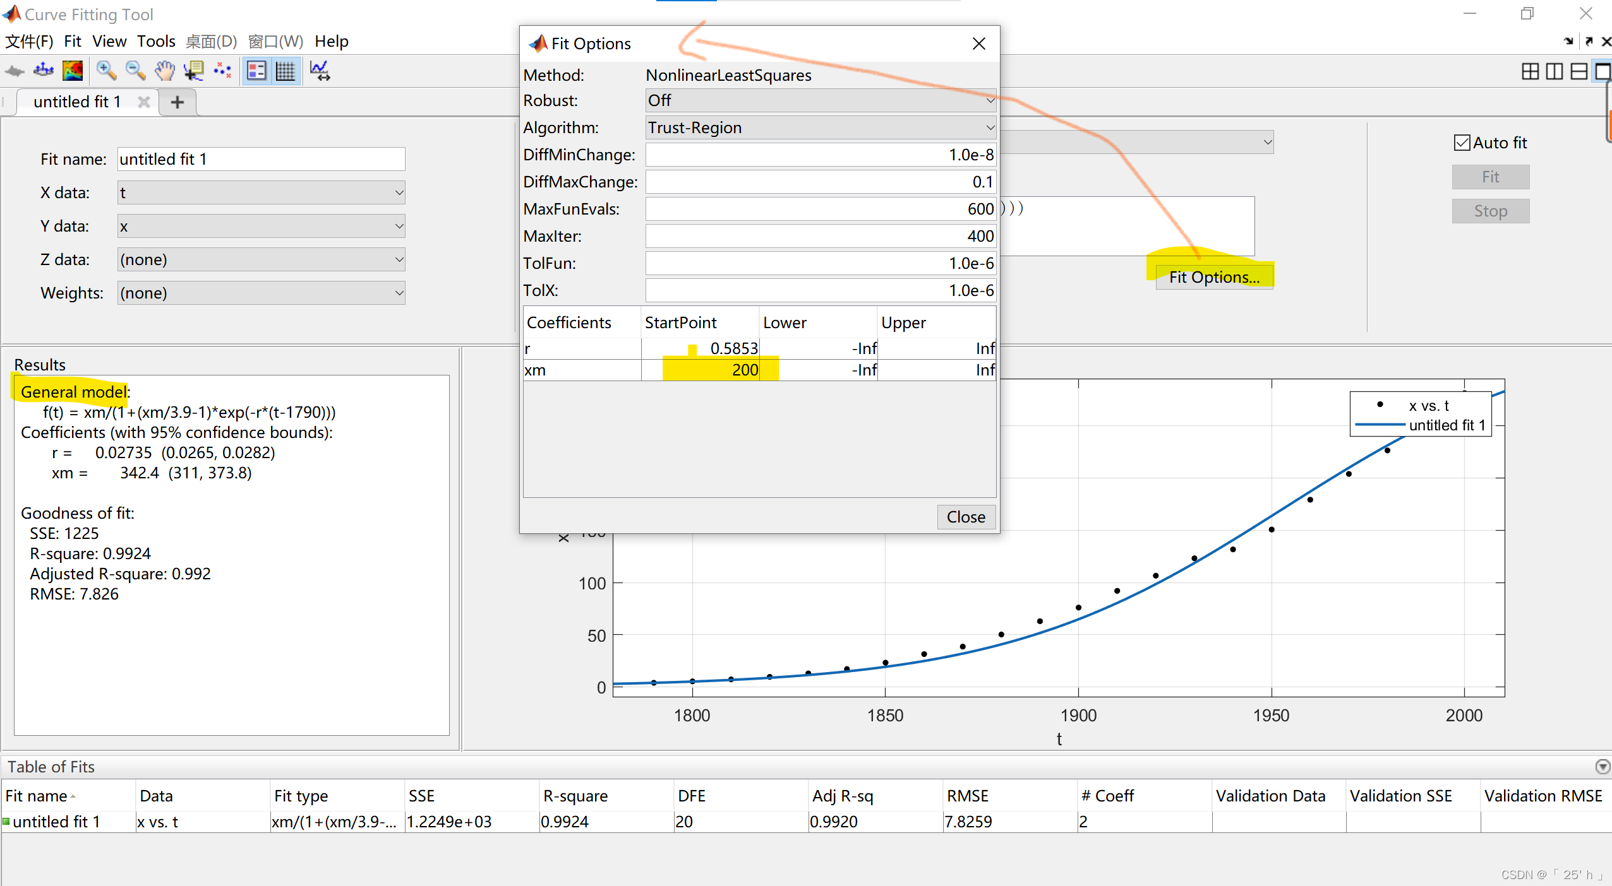The width and height of the screenshot is (1612, 886).
Task: Click the xm StartPoint cell 200
Action: [x=700, y=370]
